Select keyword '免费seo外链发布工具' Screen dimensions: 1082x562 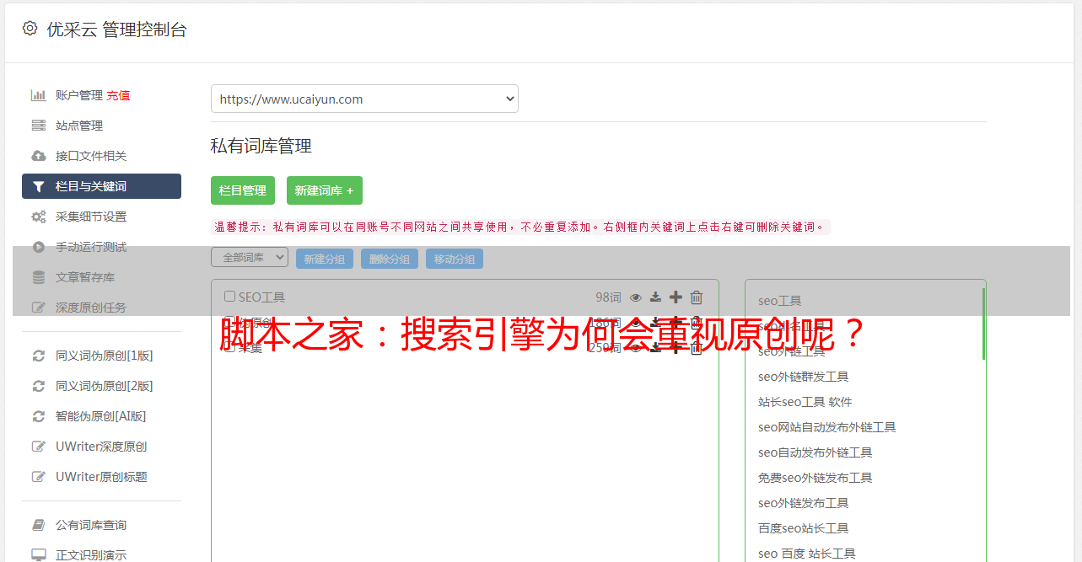[816, 478]
